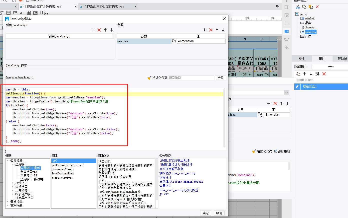Close the 门店品类库存金额构成.cpt tab
Image resolution: width=348 pixels, height=218 pixels.
pos(76,6)
